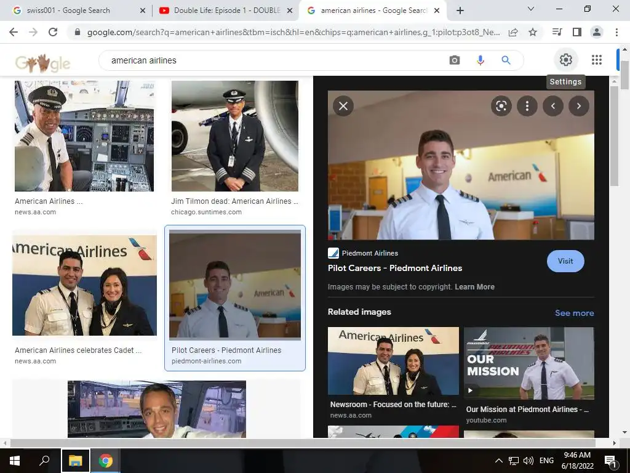Open Google Settings gear
The height and width of the screenshot is (473, 630).
pos(566,60)
